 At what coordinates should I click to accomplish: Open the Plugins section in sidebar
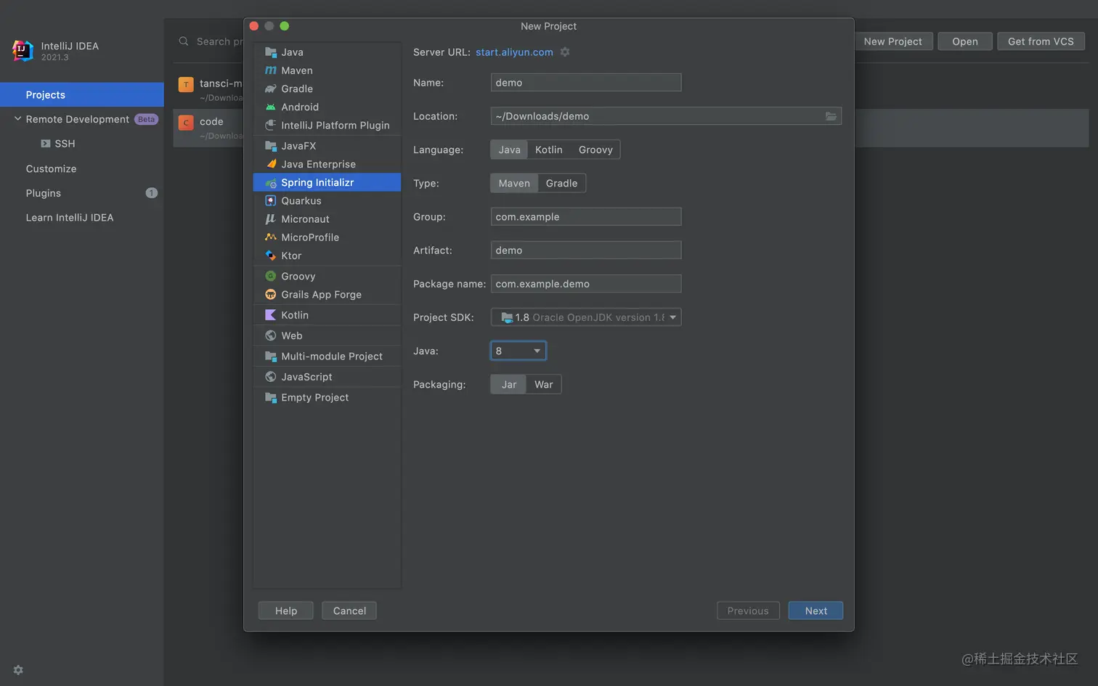point(44,193)
